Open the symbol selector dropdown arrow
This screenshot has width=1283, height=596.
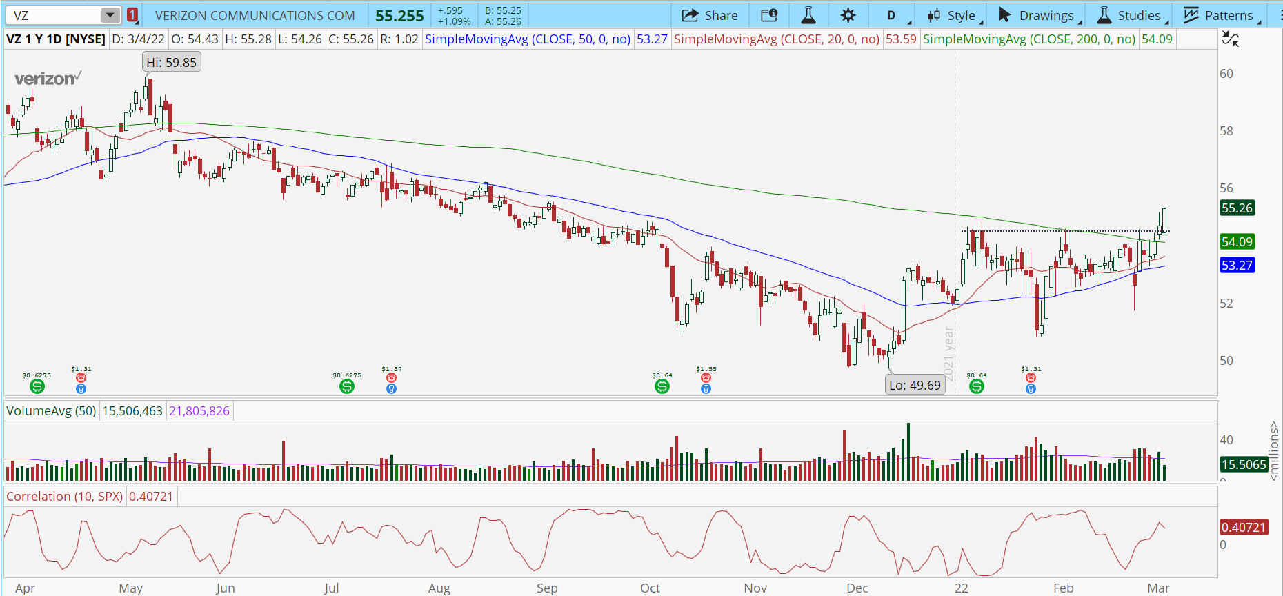click(110, 15)
